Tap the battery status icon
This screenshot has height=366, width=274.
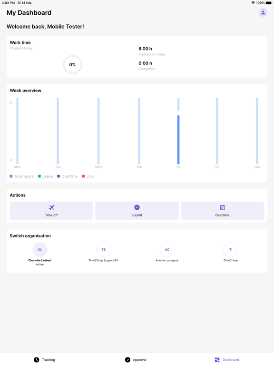tap(269, 3)
